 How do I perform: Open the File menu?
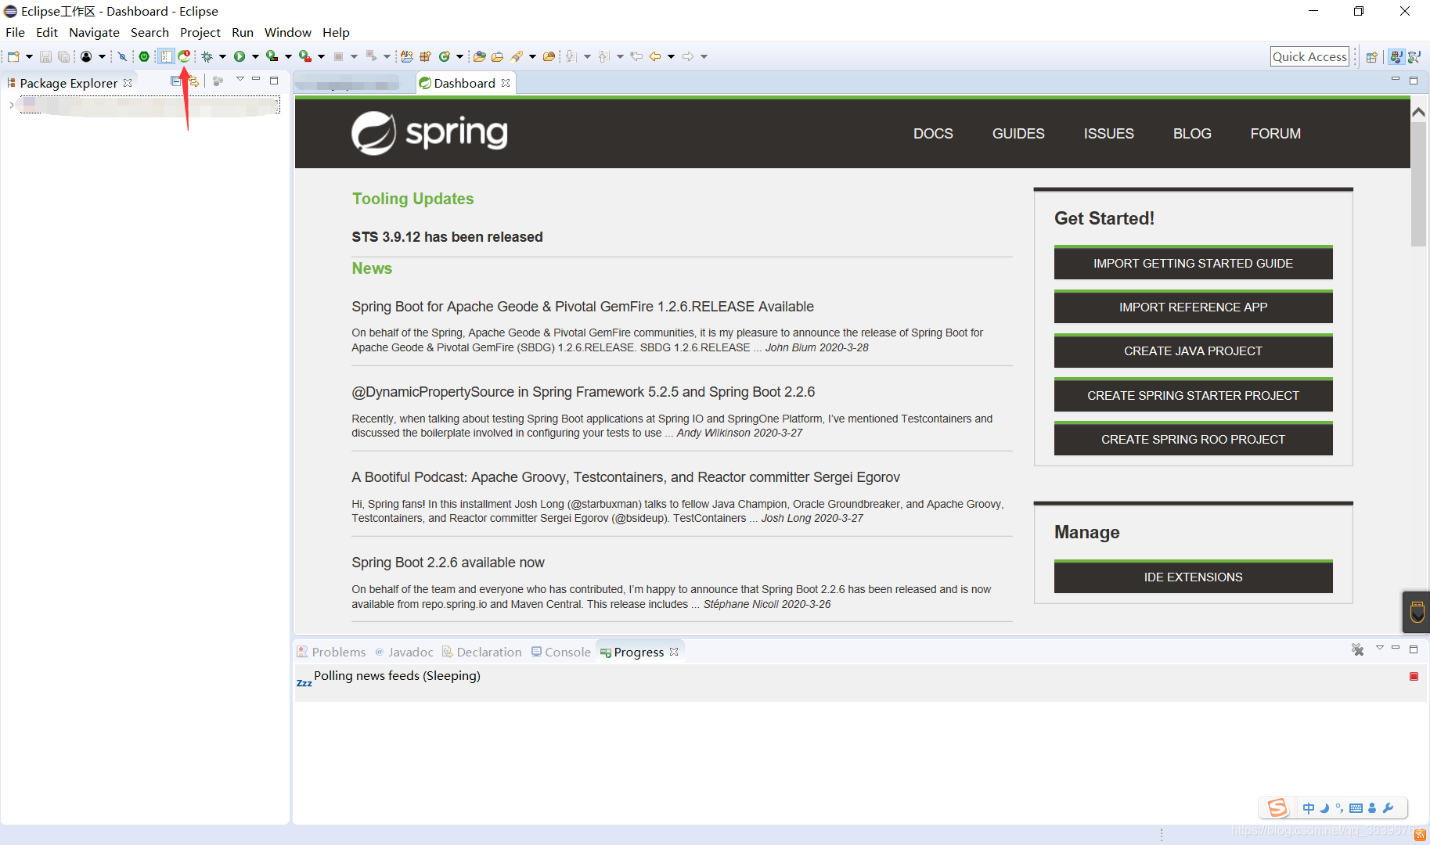click(x=15, y=32)
